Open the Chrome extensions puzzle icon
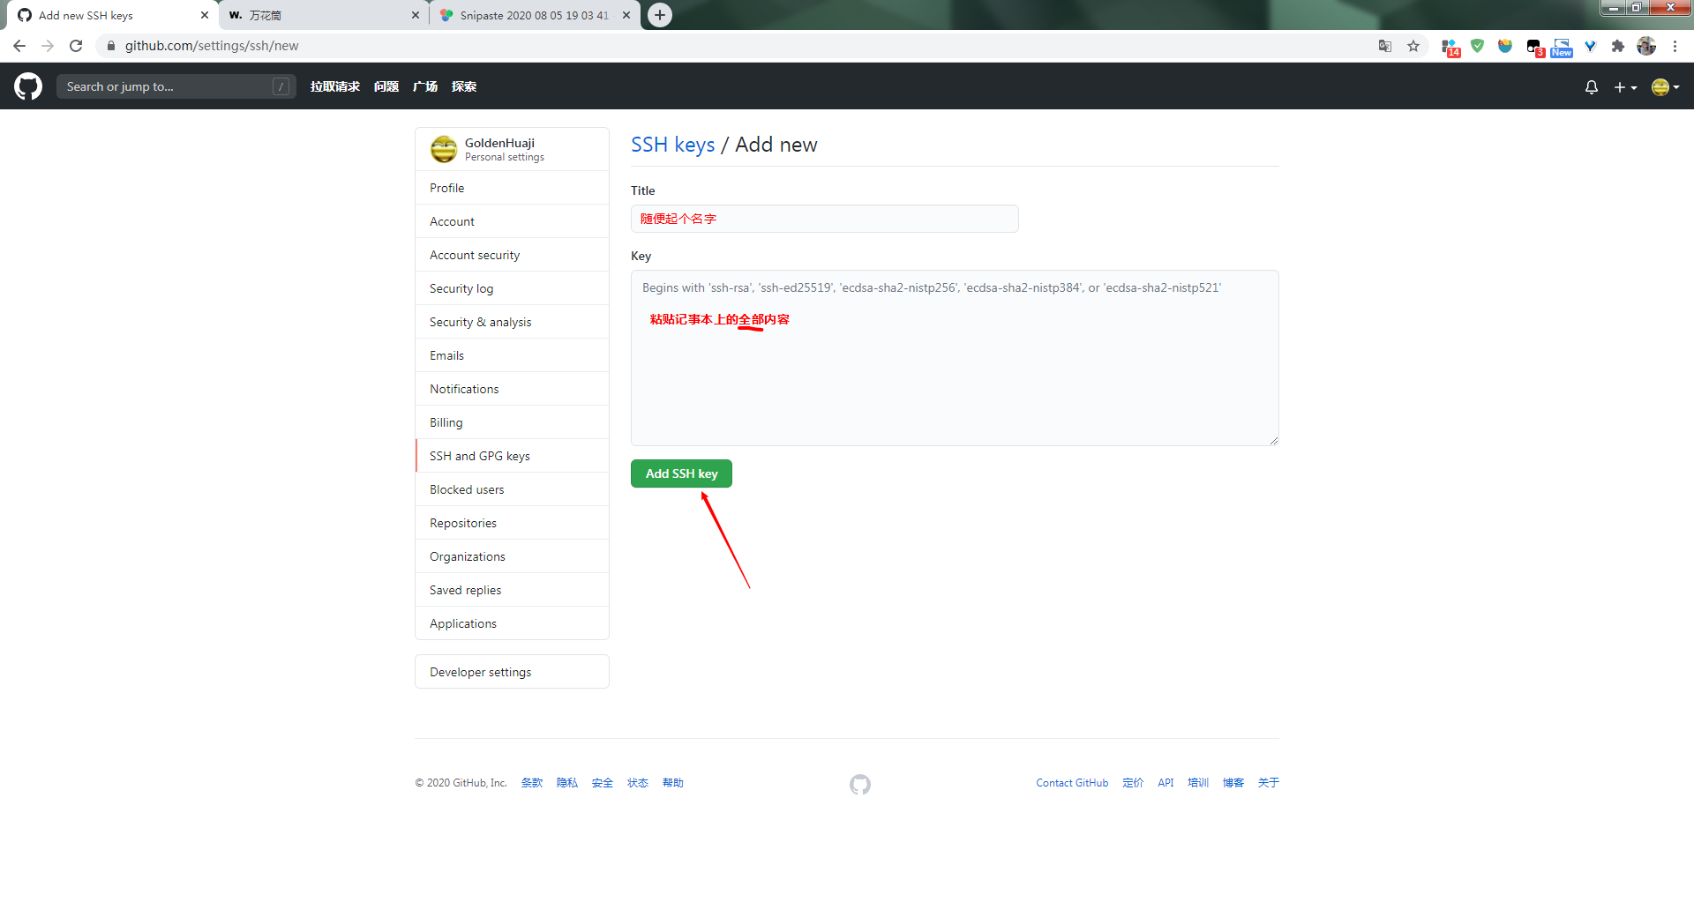Screen dimensions: 1694x917 [x=1618, y=46]
